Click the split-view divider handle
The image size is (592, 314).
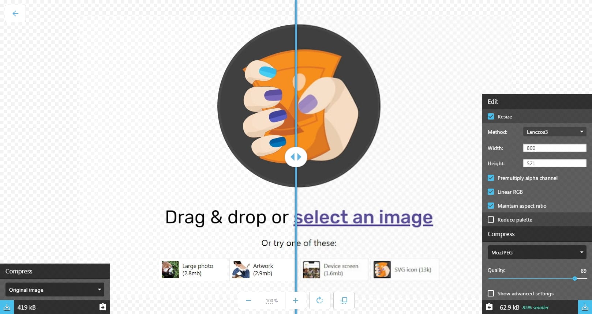(296, 157)
